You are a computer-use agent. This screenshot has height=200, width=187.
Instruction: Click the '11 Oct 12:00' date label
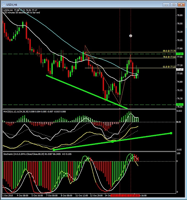point(82,196)
